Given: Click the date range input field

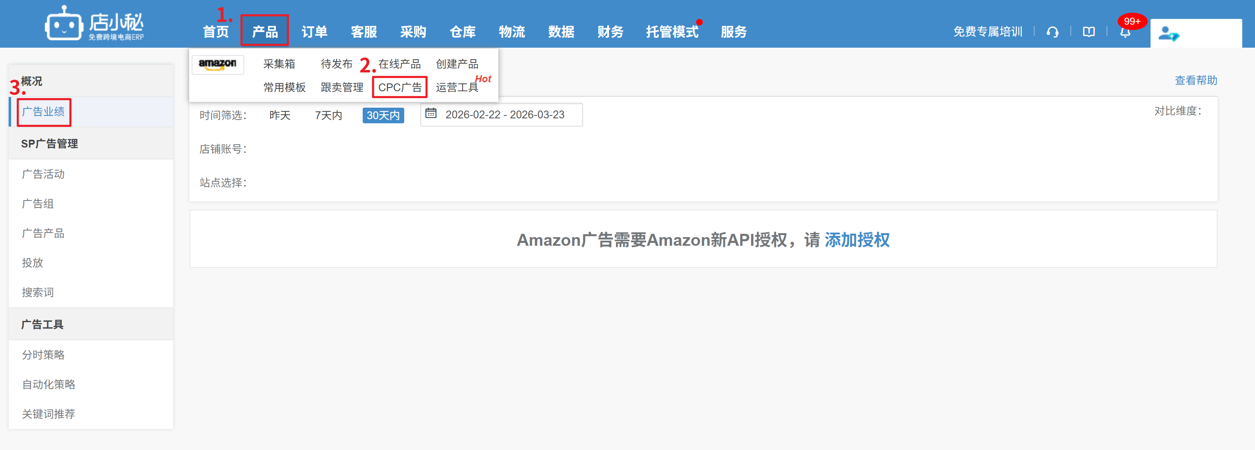Looking at the screenshot, I should (x=505, y=115).
